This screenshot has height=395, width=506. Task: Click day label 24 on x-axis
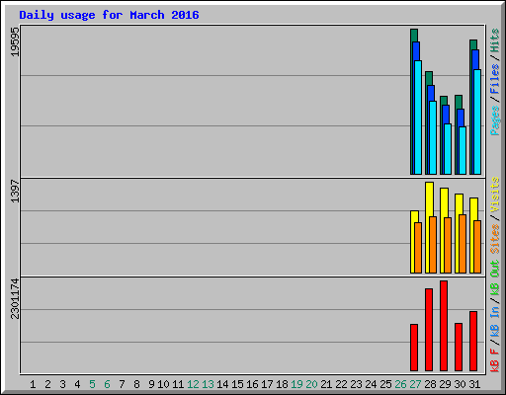(371, 384)
